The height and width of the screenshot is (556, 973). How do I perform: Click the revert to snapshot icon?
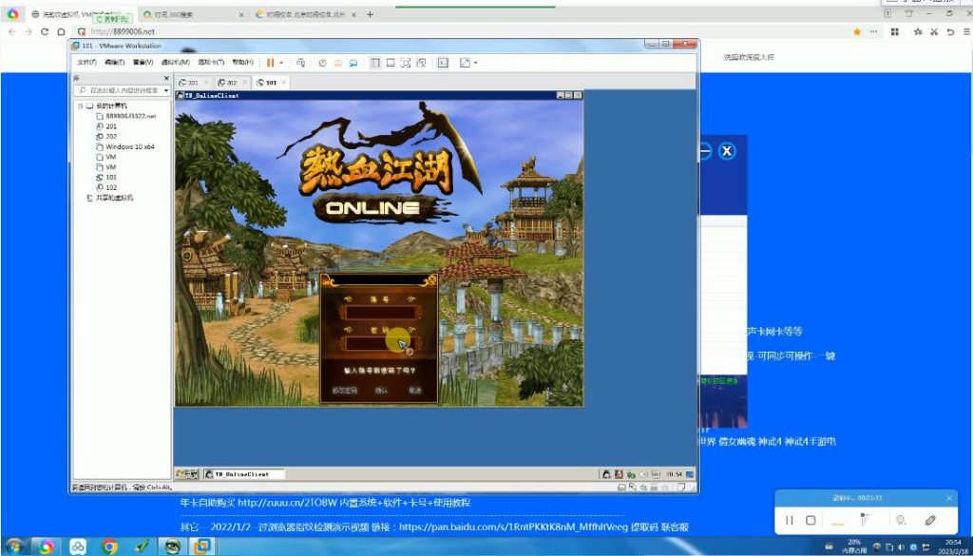338,63
